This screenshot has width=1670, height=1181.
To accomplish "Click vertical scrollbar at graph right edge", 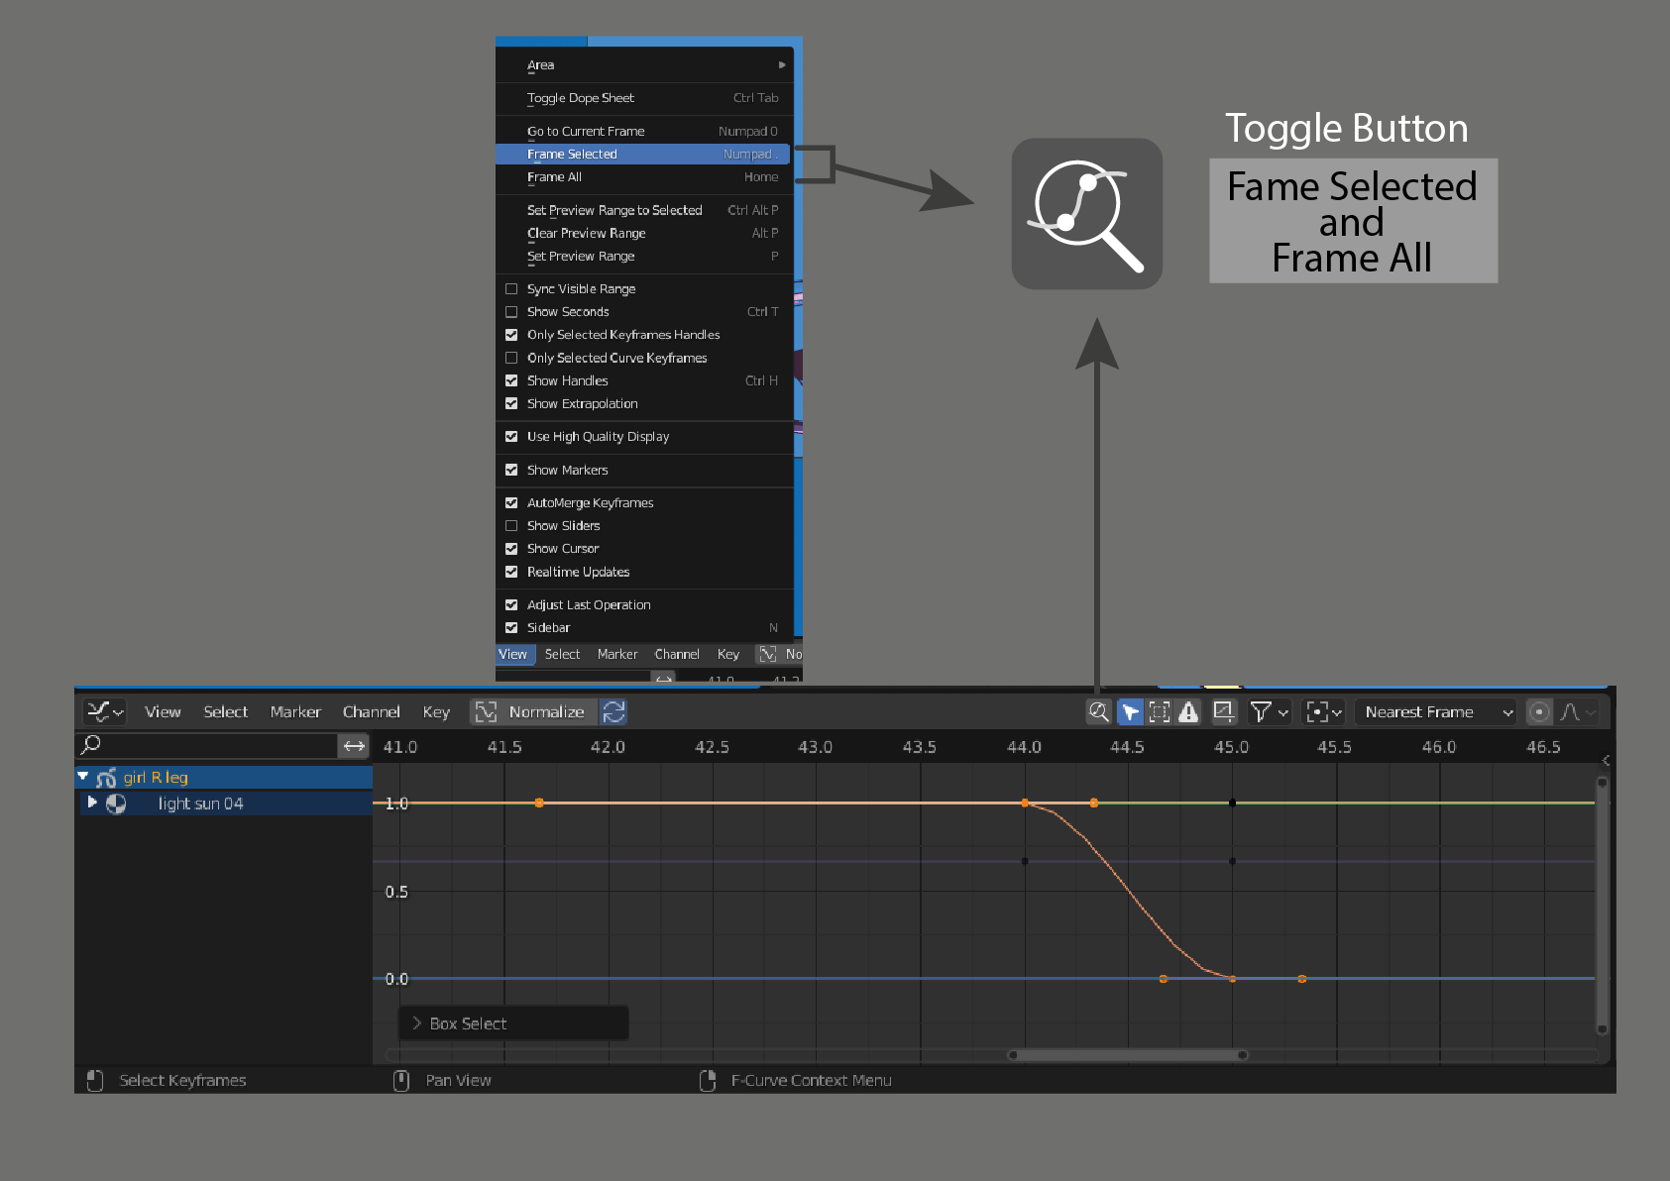I will pos(1602,906).
